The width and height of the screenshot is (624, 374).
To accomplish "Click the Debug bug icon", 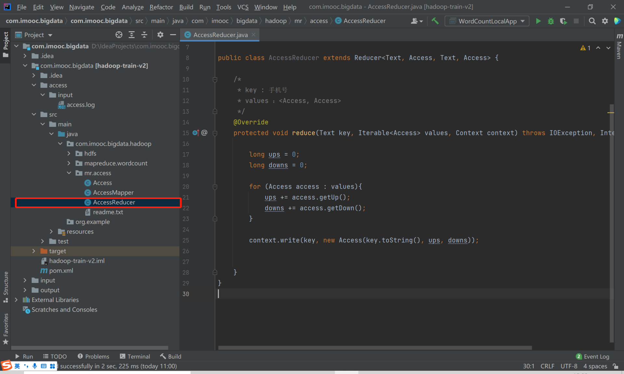I will pyautogui.click(x=551, y=21).
